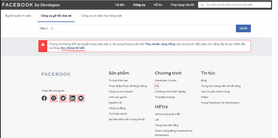Open Tích hợp xã hội link

coord(118,114)
